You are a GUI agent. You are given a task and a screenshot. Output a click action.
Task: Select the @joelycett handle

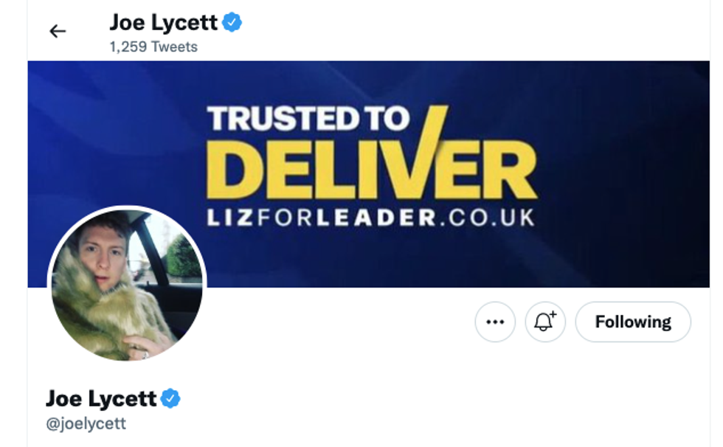86,423
